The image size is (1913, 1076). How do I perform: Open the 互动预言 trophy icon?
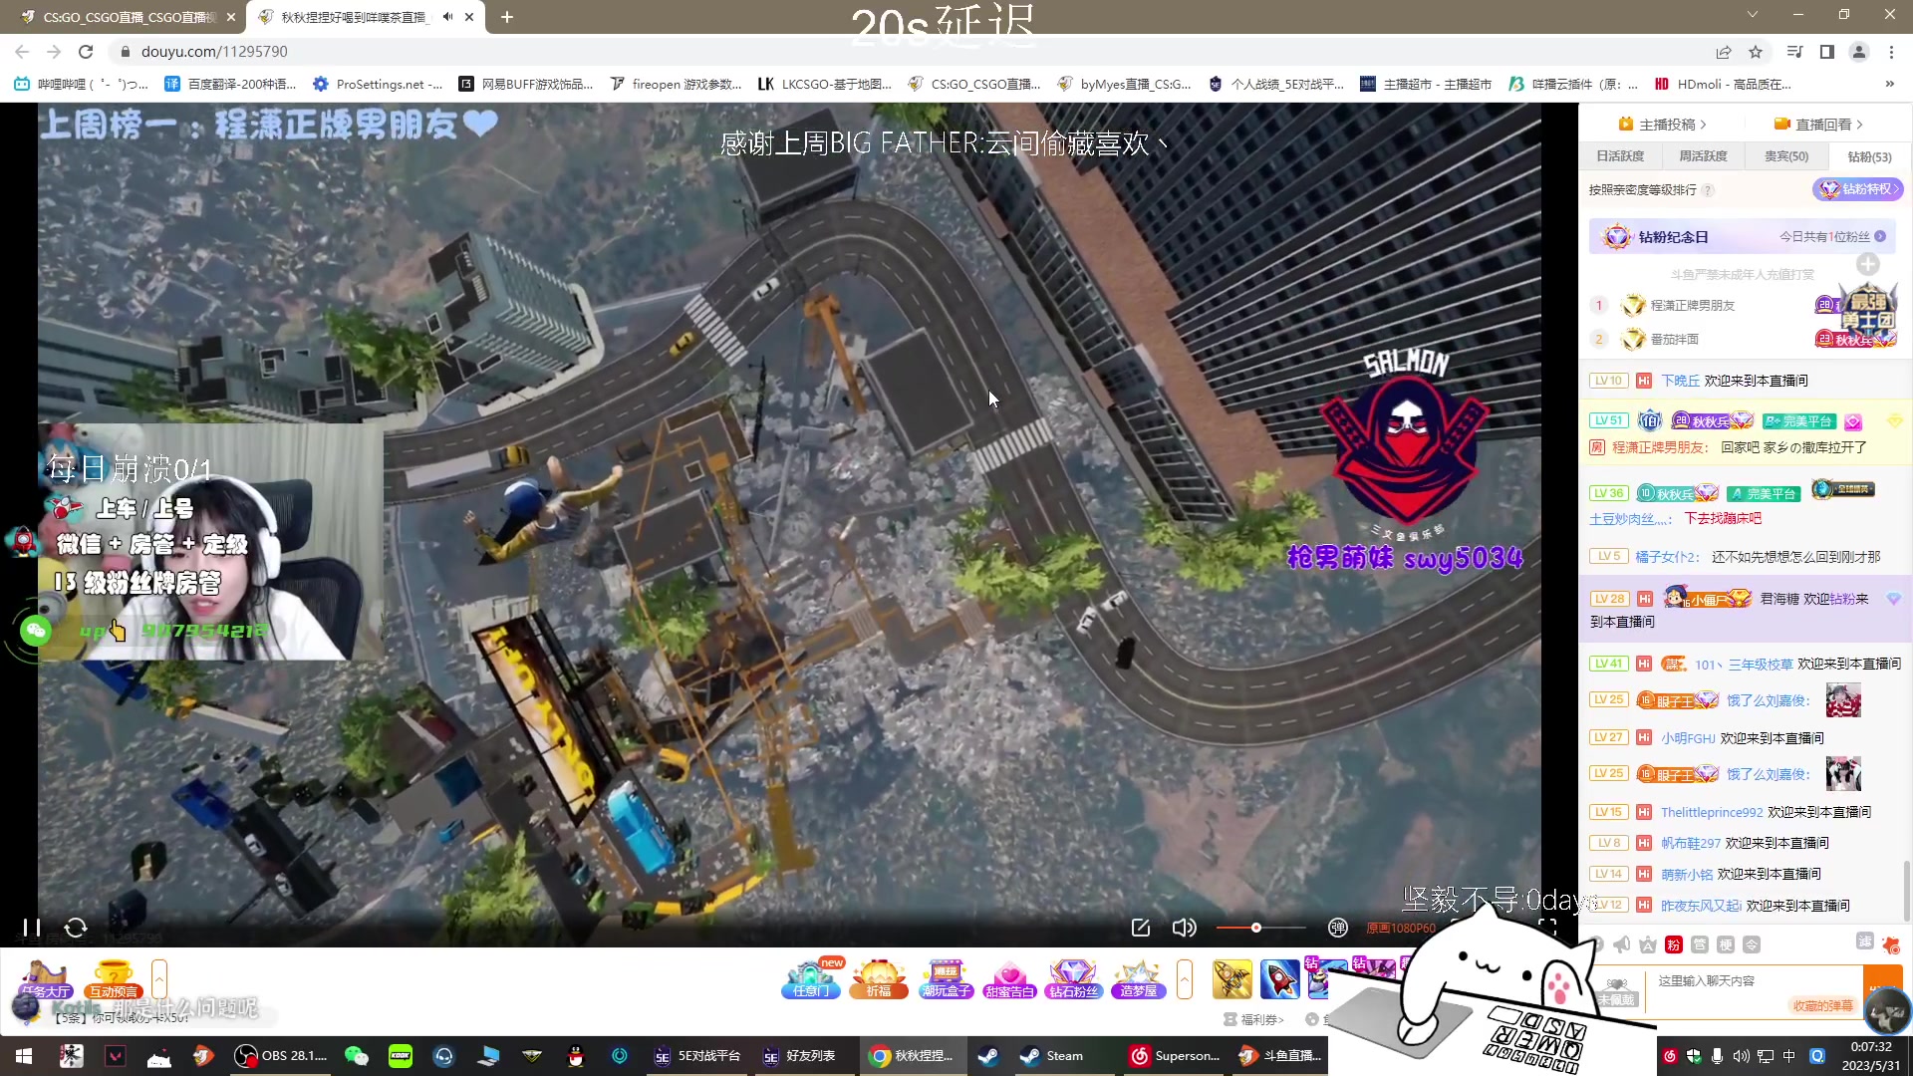pos(113,978)
